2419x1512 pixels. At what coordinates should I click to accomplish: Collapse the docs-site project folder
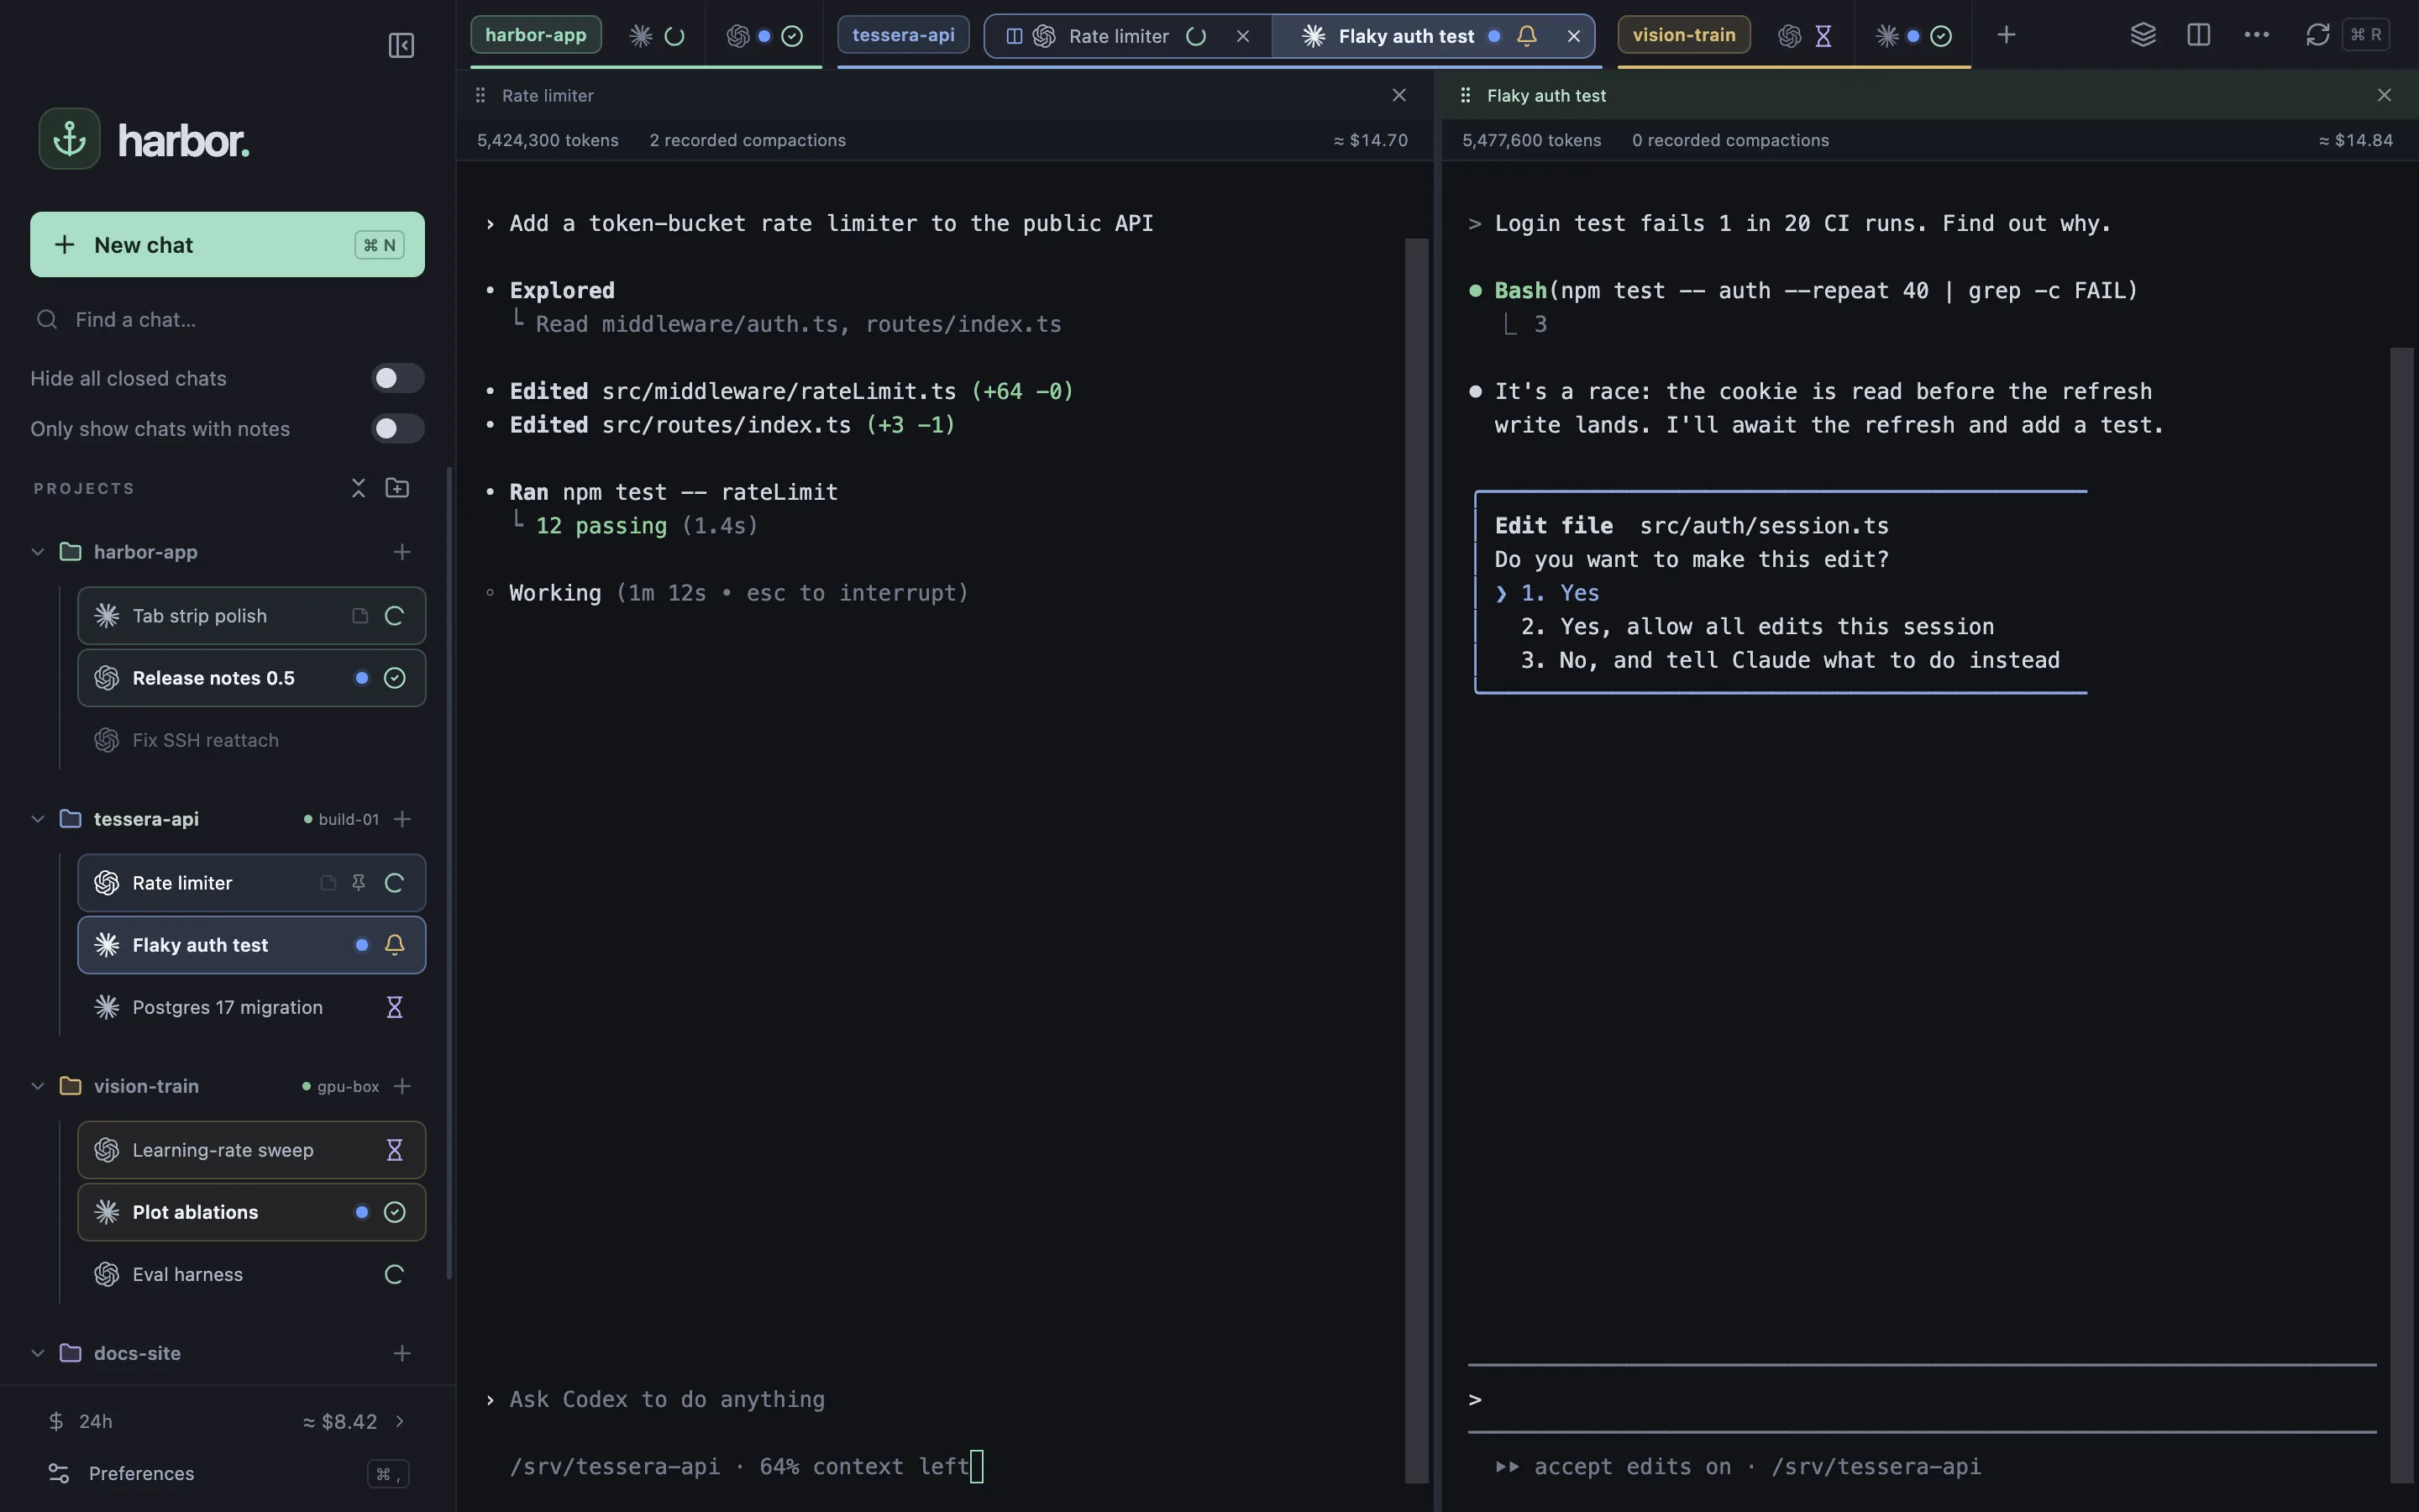click(x=38, y=1353)
